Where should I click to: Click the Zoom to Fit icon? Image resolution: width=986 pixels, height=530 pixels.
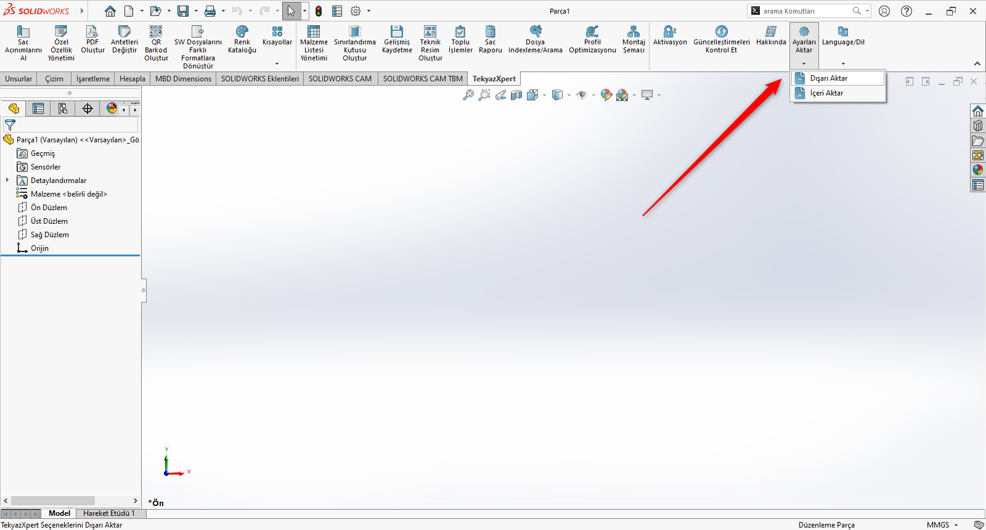tap(468, 95)
